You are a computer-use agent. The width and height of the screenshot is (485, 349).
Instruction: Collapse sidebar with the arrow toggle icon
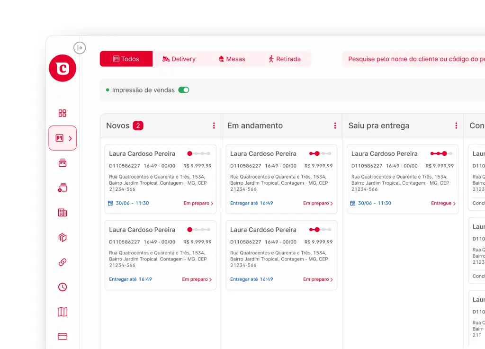[x=80, y=48]
